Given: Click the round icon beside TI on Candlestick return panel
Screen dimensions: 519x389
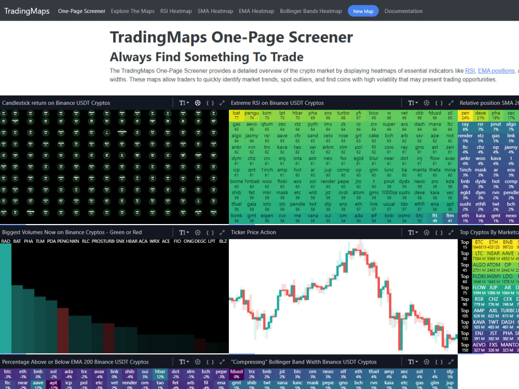Looking at the screenshot, I should pyautogui.click(x=198, y=103).
